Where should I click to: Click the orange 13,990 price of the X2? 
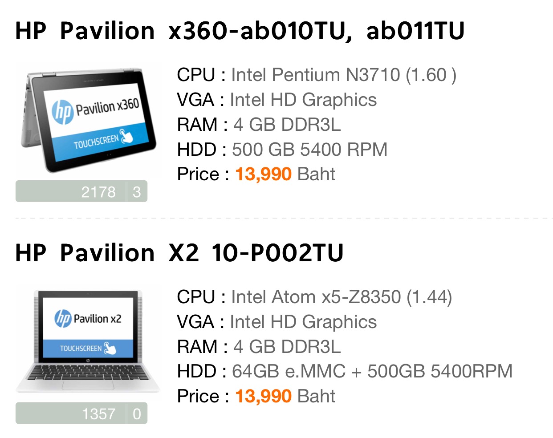coord(264,397)
